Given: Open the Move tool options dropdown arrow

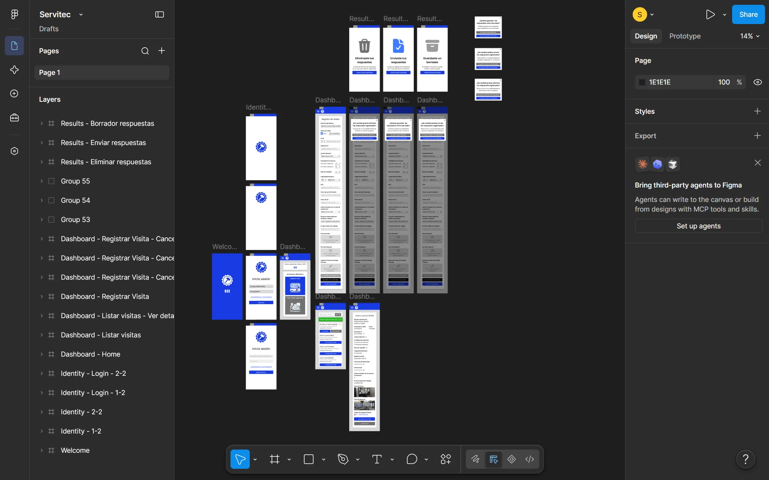Looking at the screenshot, I should coord(255,460).
